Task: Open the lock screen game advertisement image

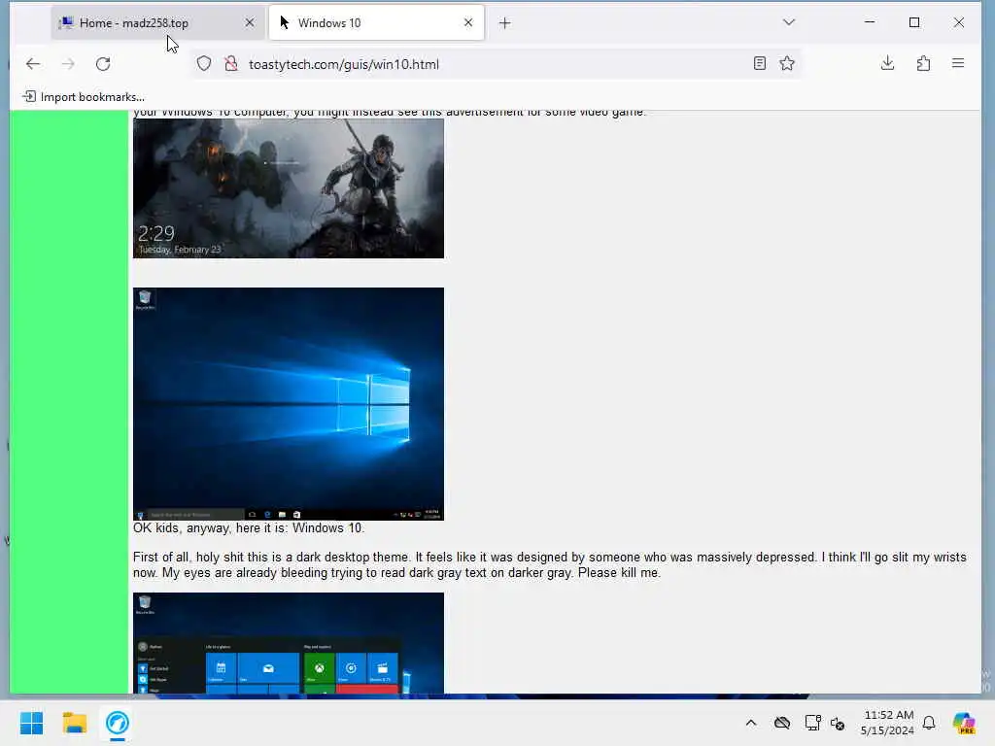Action: [x=288, y=187]
